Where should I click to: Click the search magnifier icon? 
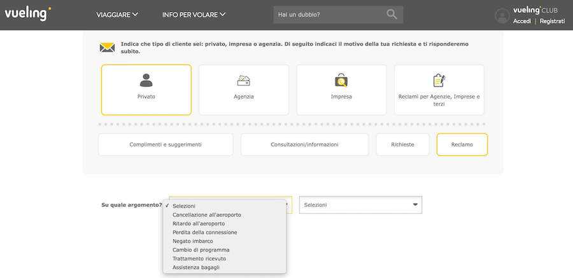(x=392, y=15)
